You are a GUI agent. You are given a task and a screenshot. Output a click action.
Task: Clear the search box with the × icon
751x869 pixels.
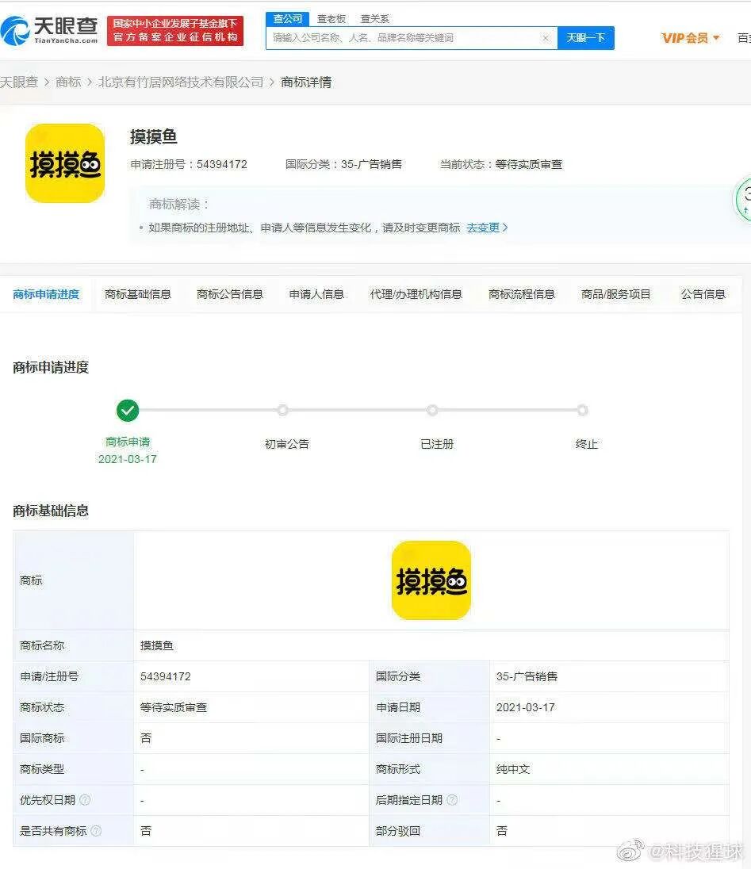[x=544, y=37]
